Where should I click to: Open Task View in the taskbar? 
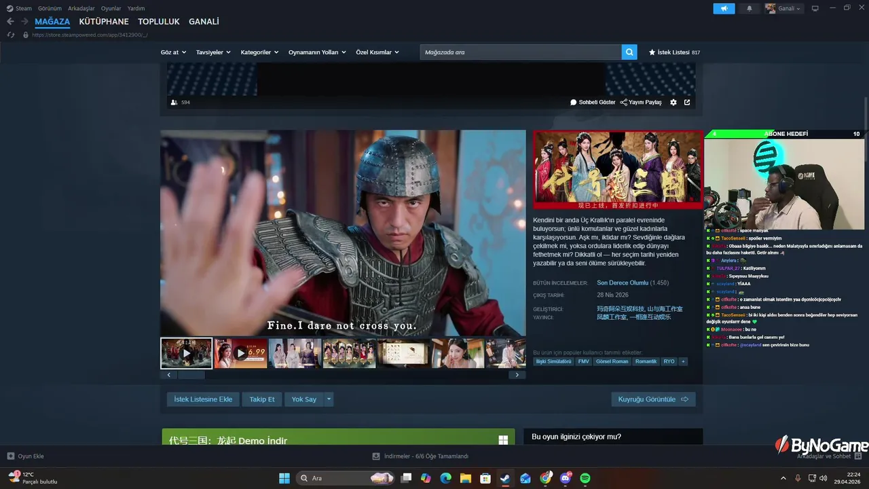click(406, 478)
